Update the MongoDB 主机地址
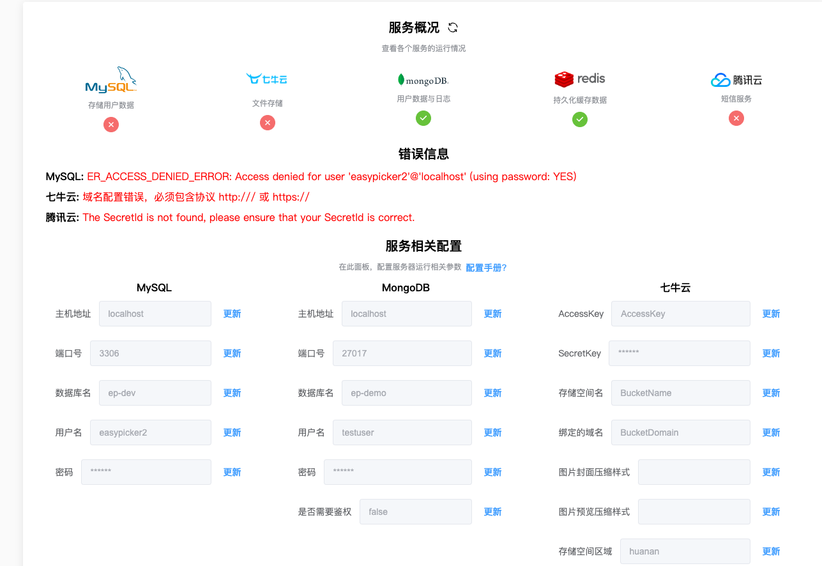 pos(492,314)
